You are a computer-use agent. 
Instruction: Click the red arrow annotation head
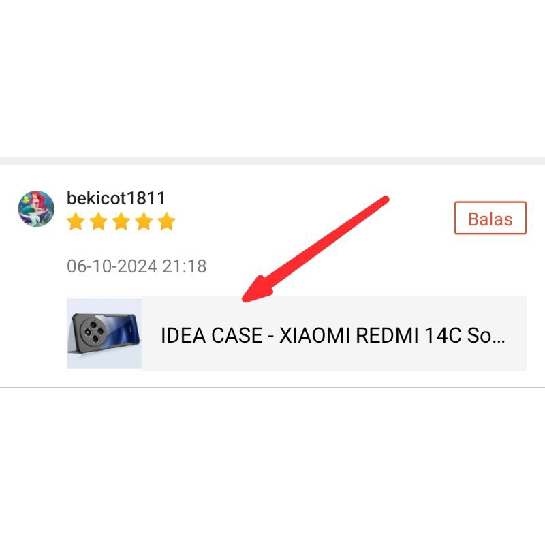(259, 289)
